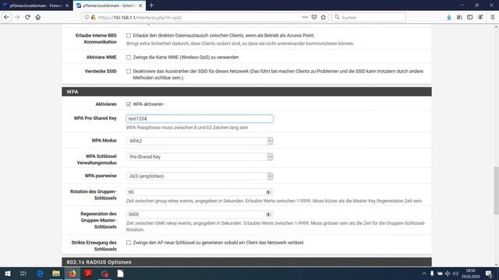
Task: Save page to Pocket icon
Action: pos(314,17)
